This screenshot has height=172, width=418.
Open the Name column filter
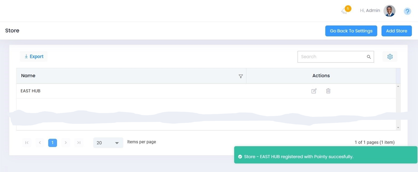point(241,76)
